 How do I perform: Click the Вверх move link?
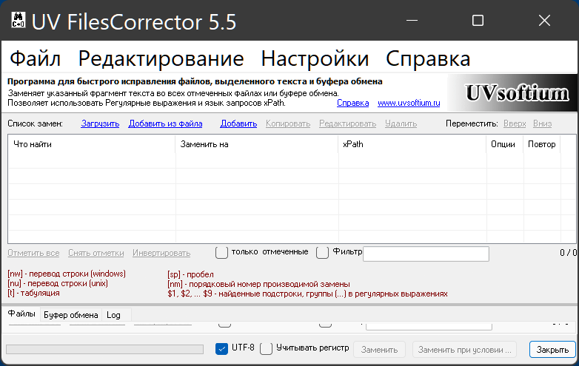click(515, 123)
